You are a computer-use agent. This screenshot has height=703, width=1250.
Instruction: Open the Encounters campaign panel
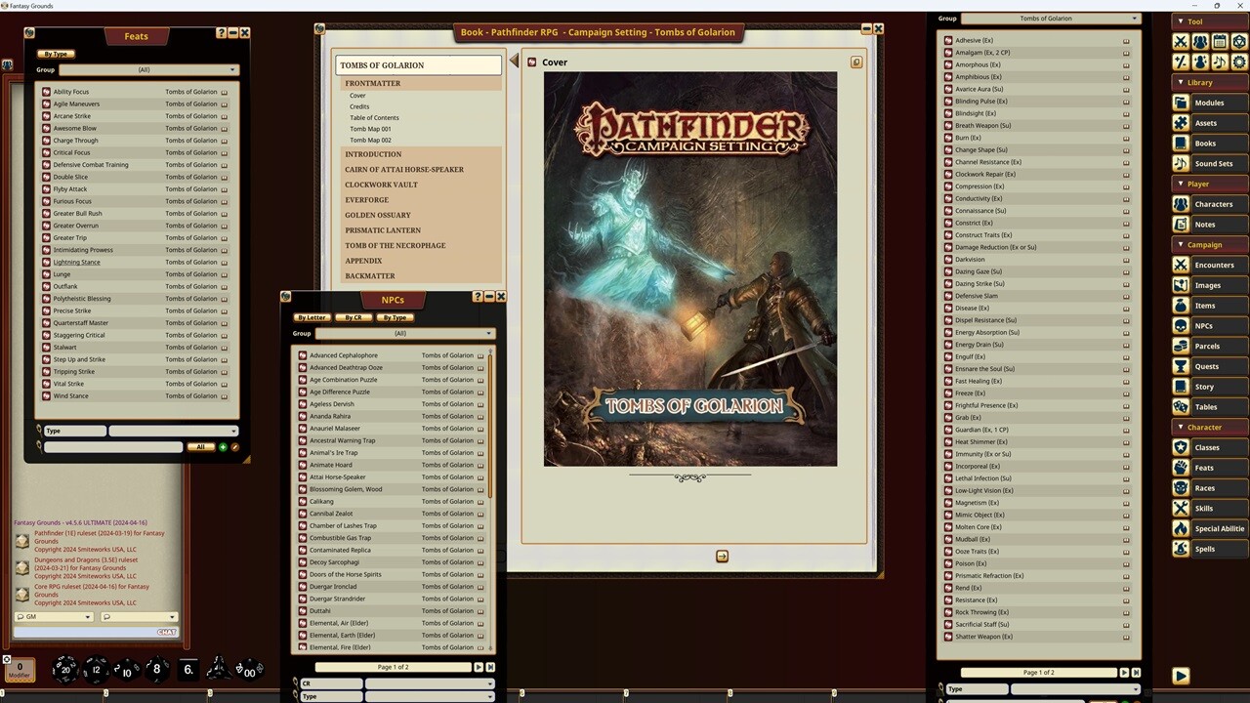click(1214, 265)
